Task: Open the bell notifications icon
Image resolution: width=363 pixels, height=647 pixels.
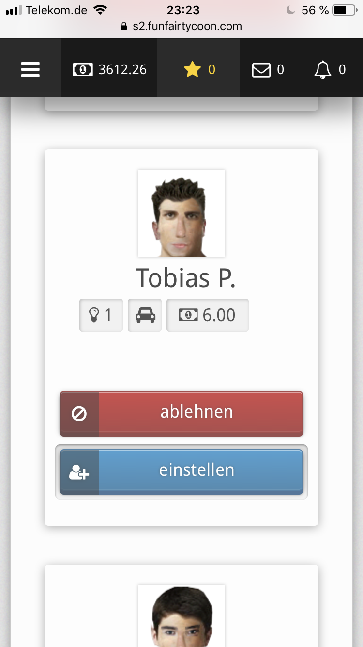Action: tap(323, 70)
